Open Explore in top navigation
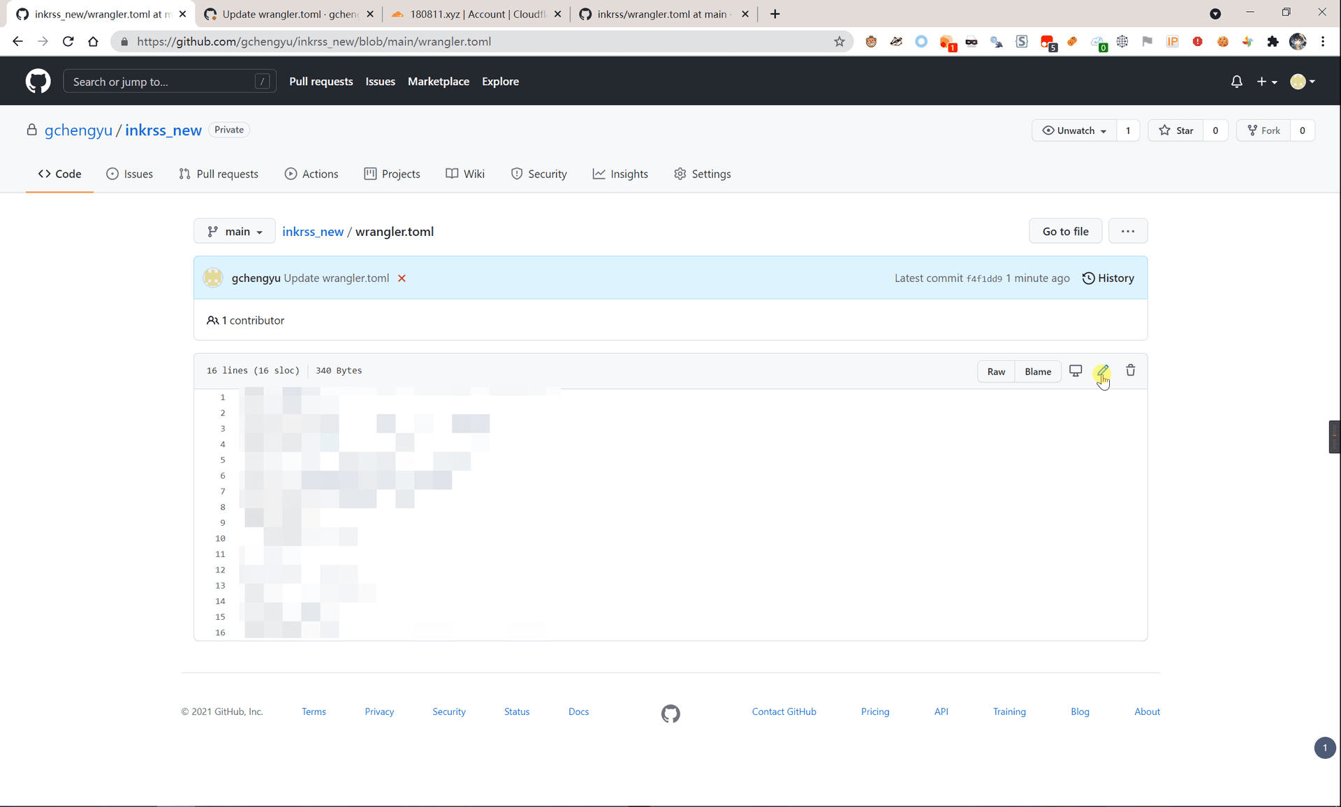Image resolution: width=1341 pixels, height=807 pixels. [x=500, y=82]
